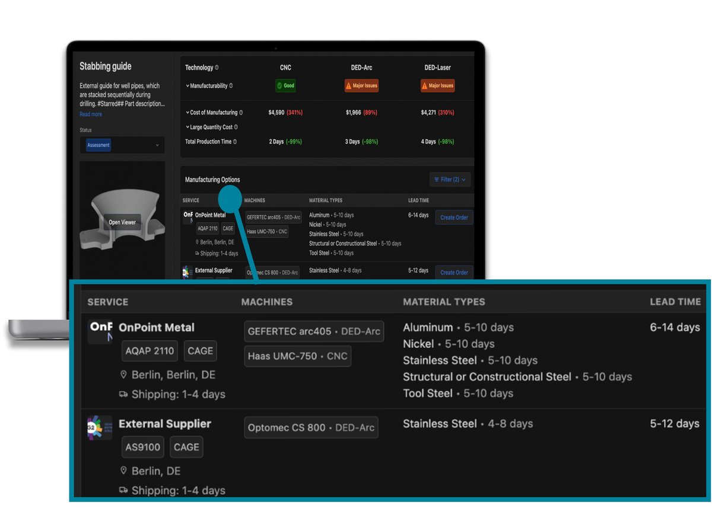Screen dimensions: 712x508
Task: Click the info icon after Cost of Manufacturing
Action: point(241,113)
